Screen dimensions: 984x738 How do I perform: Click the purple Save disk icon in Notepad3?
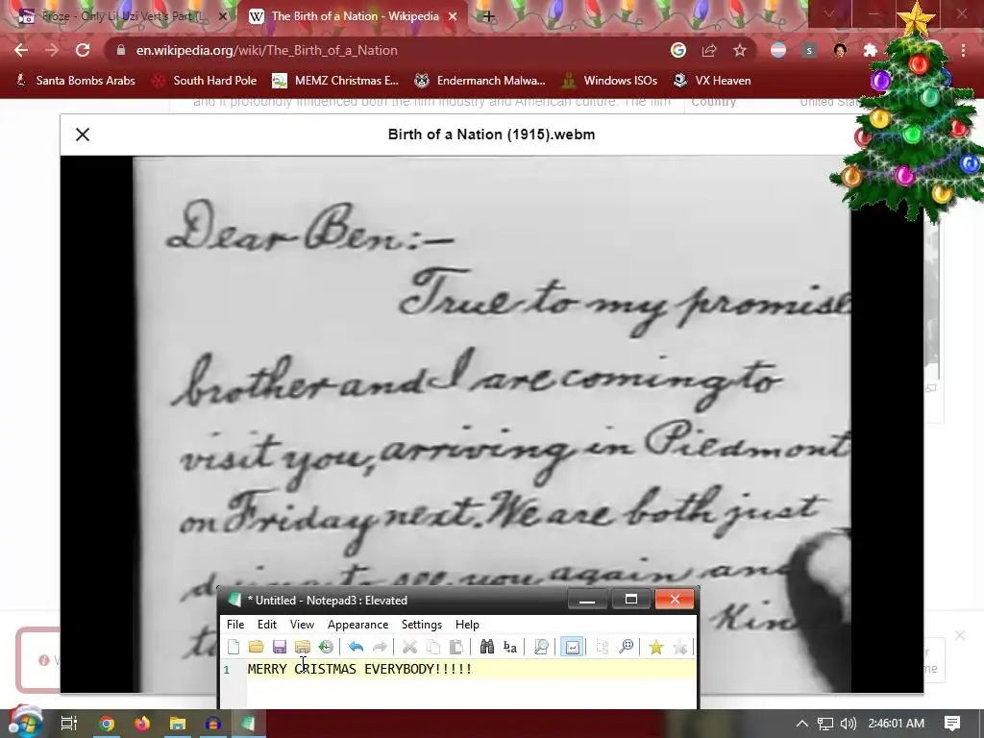tap(280, 647)
